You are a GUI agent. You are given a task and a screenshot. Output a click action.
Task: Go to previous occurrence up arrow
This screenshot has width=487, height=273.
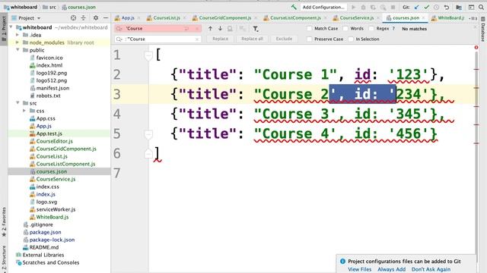click(x=210, y=29)
